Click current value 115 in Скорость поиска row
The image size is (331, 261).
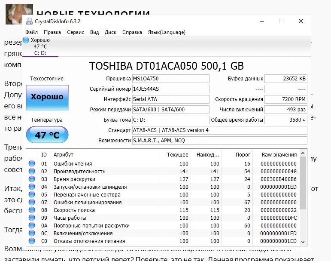point(184,210)
